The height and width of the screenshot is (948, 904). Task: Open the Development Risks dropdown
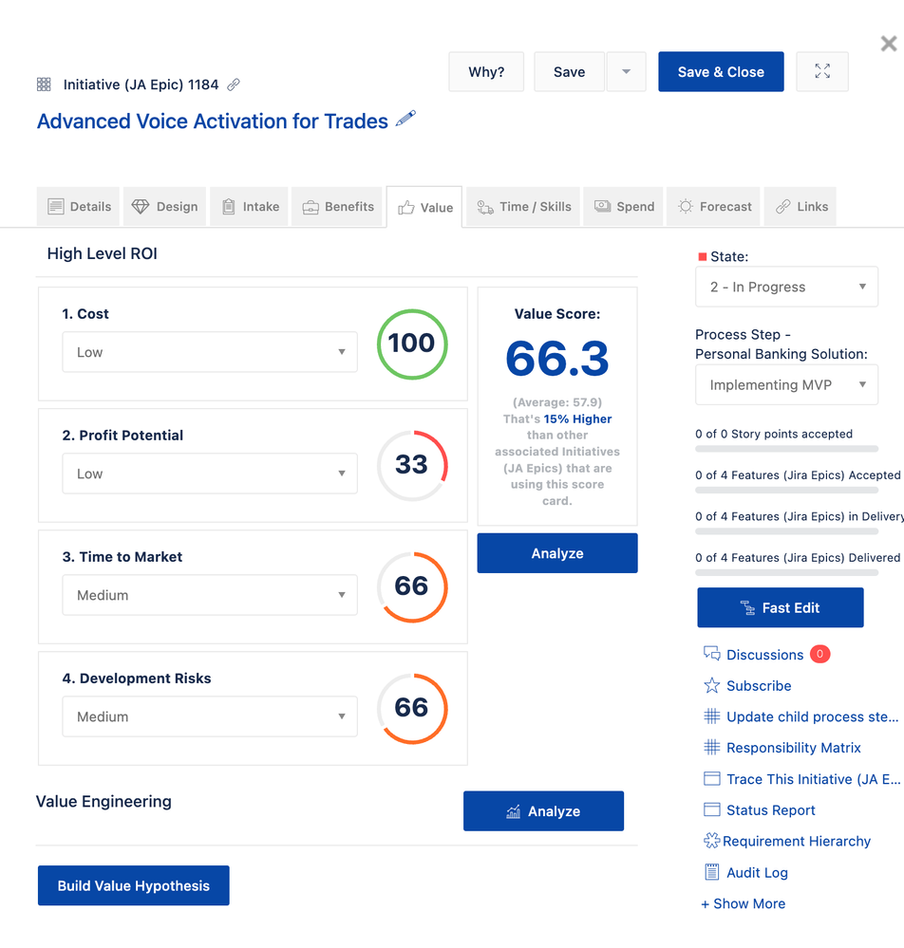click(x=209, y=716)
